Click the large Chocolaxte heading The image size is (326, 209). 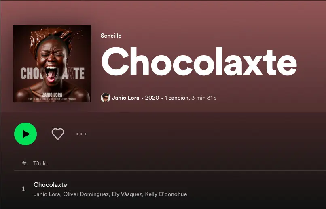(x=199, y=61)
